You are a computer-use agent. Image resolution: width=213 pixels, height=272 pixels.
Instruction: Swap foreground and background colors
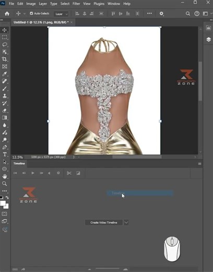tap(7, 198)
